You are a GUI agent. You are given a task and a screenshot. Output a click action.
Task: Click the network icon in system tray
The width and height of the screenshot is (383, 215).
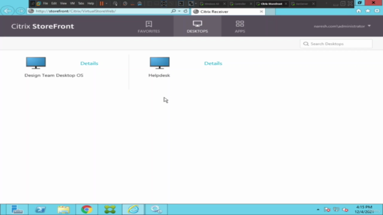(336, 210)
